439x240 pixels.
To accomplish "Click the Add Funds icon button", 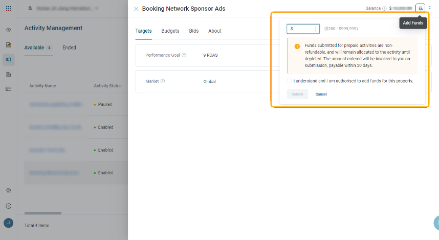I will [x=420, y=8].
